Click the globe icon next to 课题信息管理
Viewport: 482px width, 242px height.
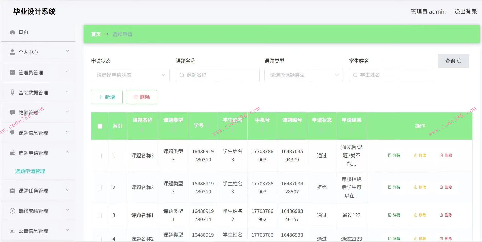click(x=12, y=133)
